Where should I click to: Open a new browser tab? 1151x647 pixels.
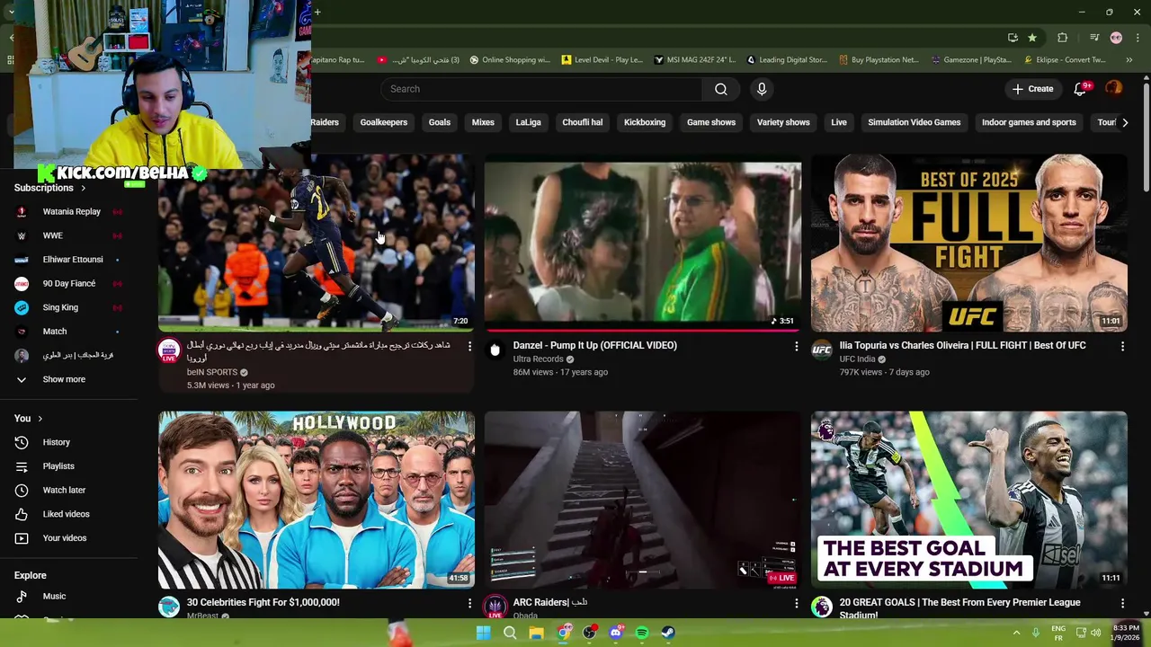(317, 12)
